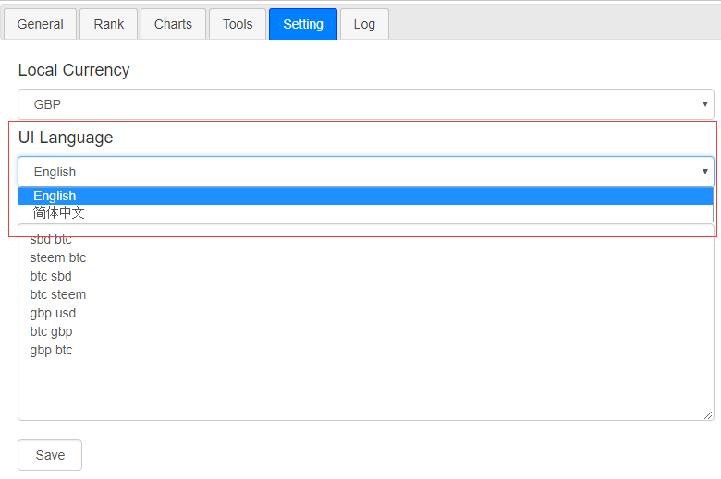721x479 pixels.
Task: View the Log tab
Action: click(x=364, y=24)
